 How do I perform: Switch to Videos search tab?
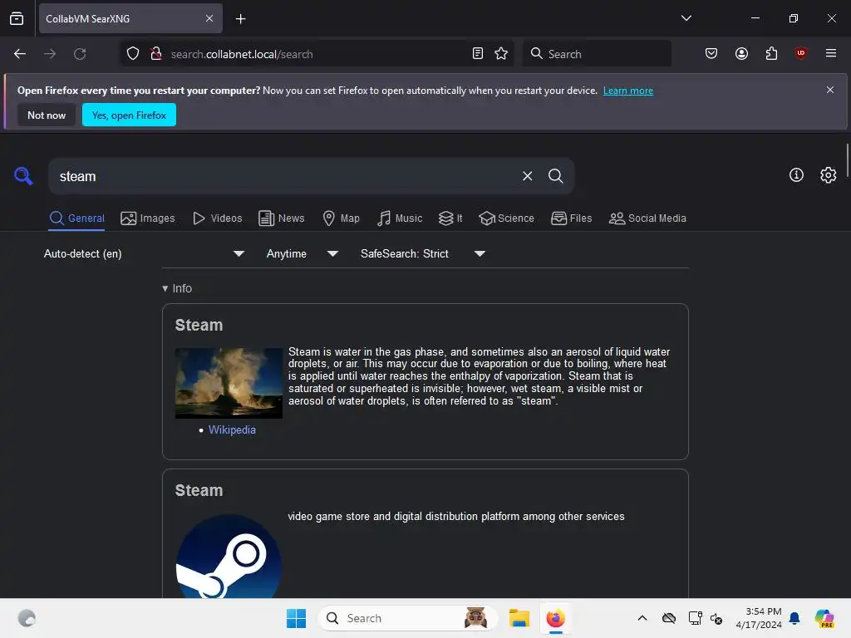(218, 218)
